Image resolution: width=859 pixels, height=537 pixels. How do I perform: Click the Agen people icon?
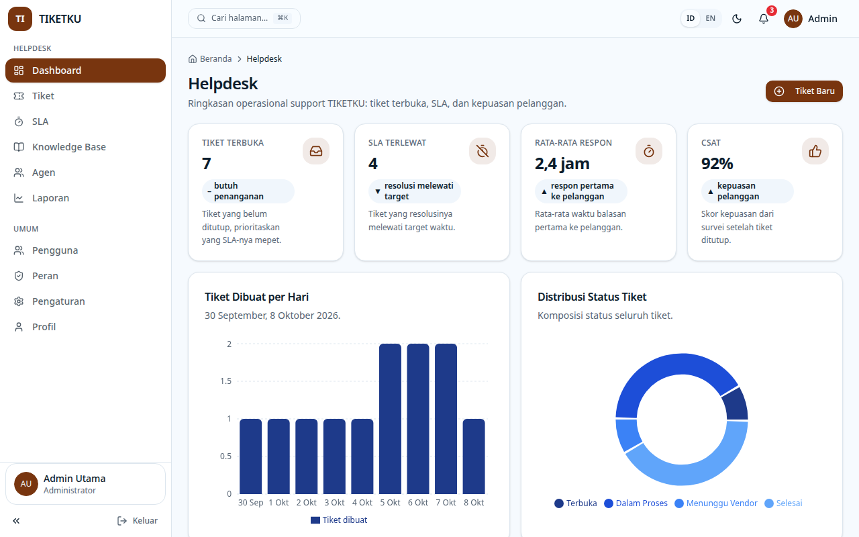pos(19,173)
